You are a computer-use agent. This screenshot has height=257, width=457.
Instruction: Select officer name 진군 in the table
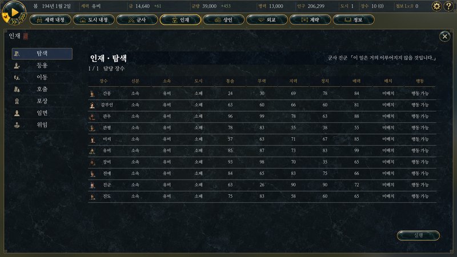point(107,184)
